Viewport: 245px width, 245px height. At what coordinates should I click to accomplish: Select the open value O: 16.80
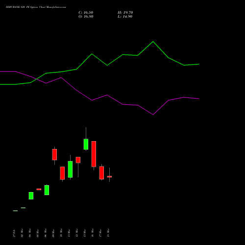(x=86, y=17)
